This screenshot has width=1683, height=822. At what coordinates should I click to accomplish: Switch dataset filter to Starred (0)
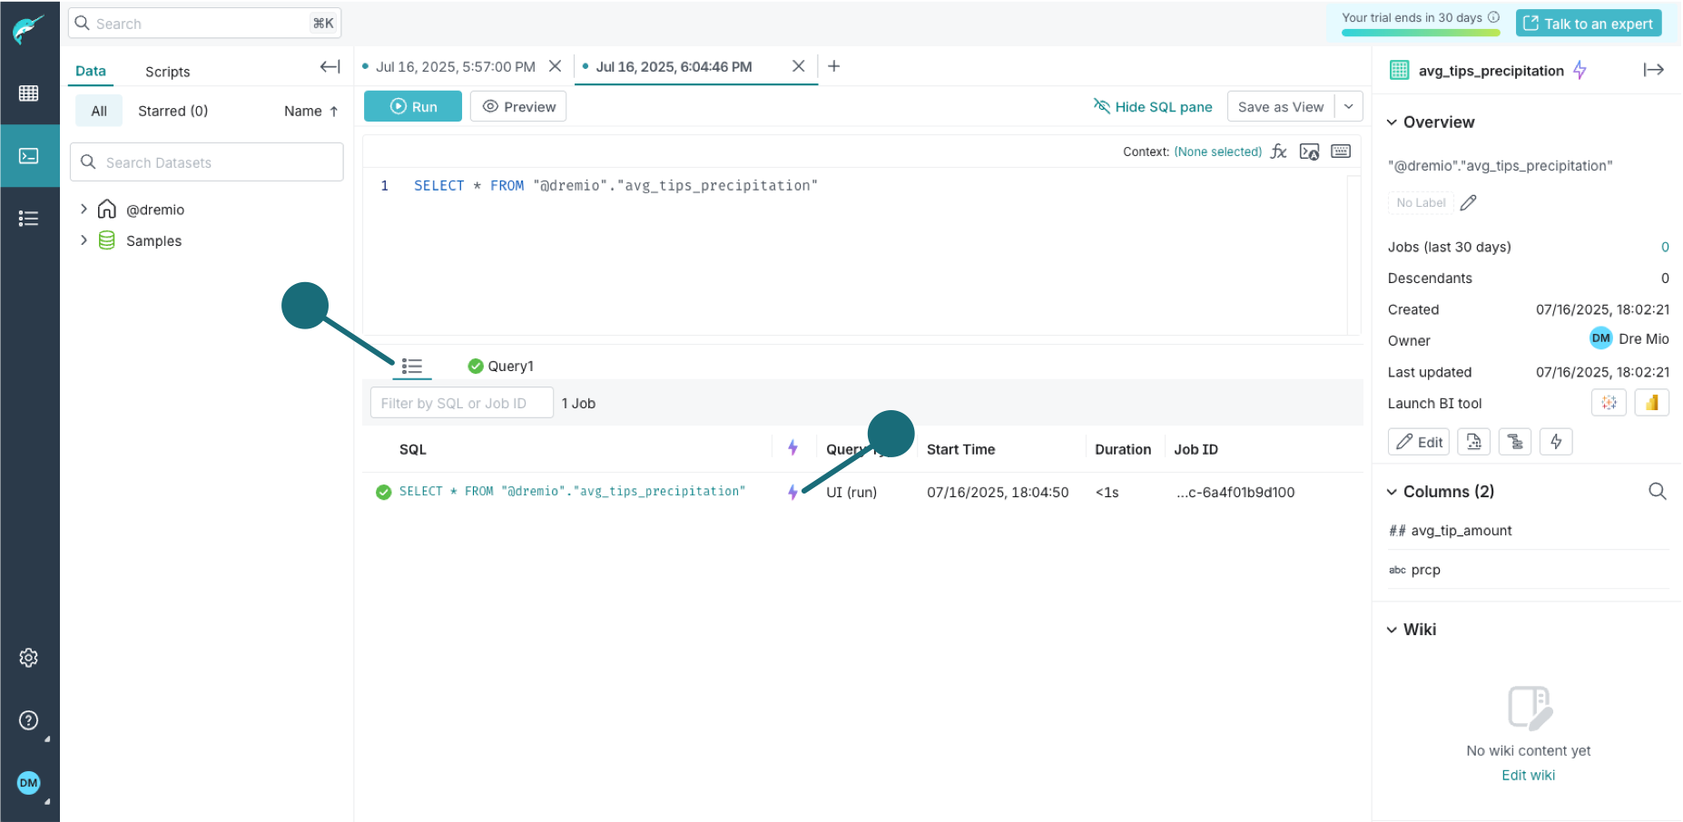[172, 110]
